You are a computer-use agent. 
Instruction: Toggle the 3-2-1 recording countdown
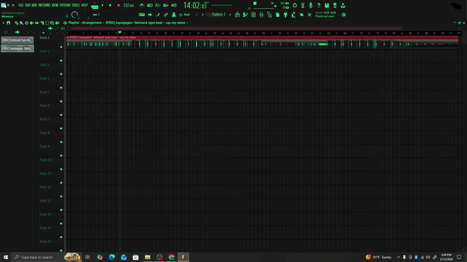click(158, 5)
